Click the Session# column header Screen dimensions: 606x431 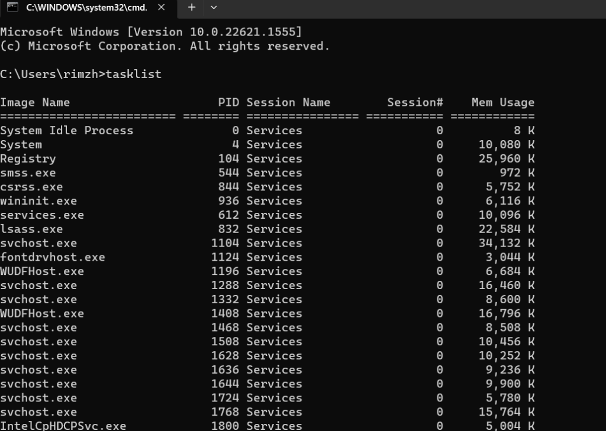[x=415, y=102]
